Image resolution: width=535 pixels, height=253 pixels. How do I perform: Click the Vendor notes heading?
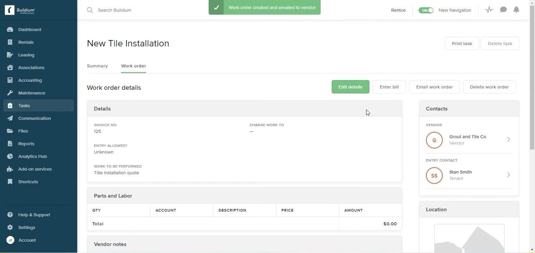[x=110, y=244]
